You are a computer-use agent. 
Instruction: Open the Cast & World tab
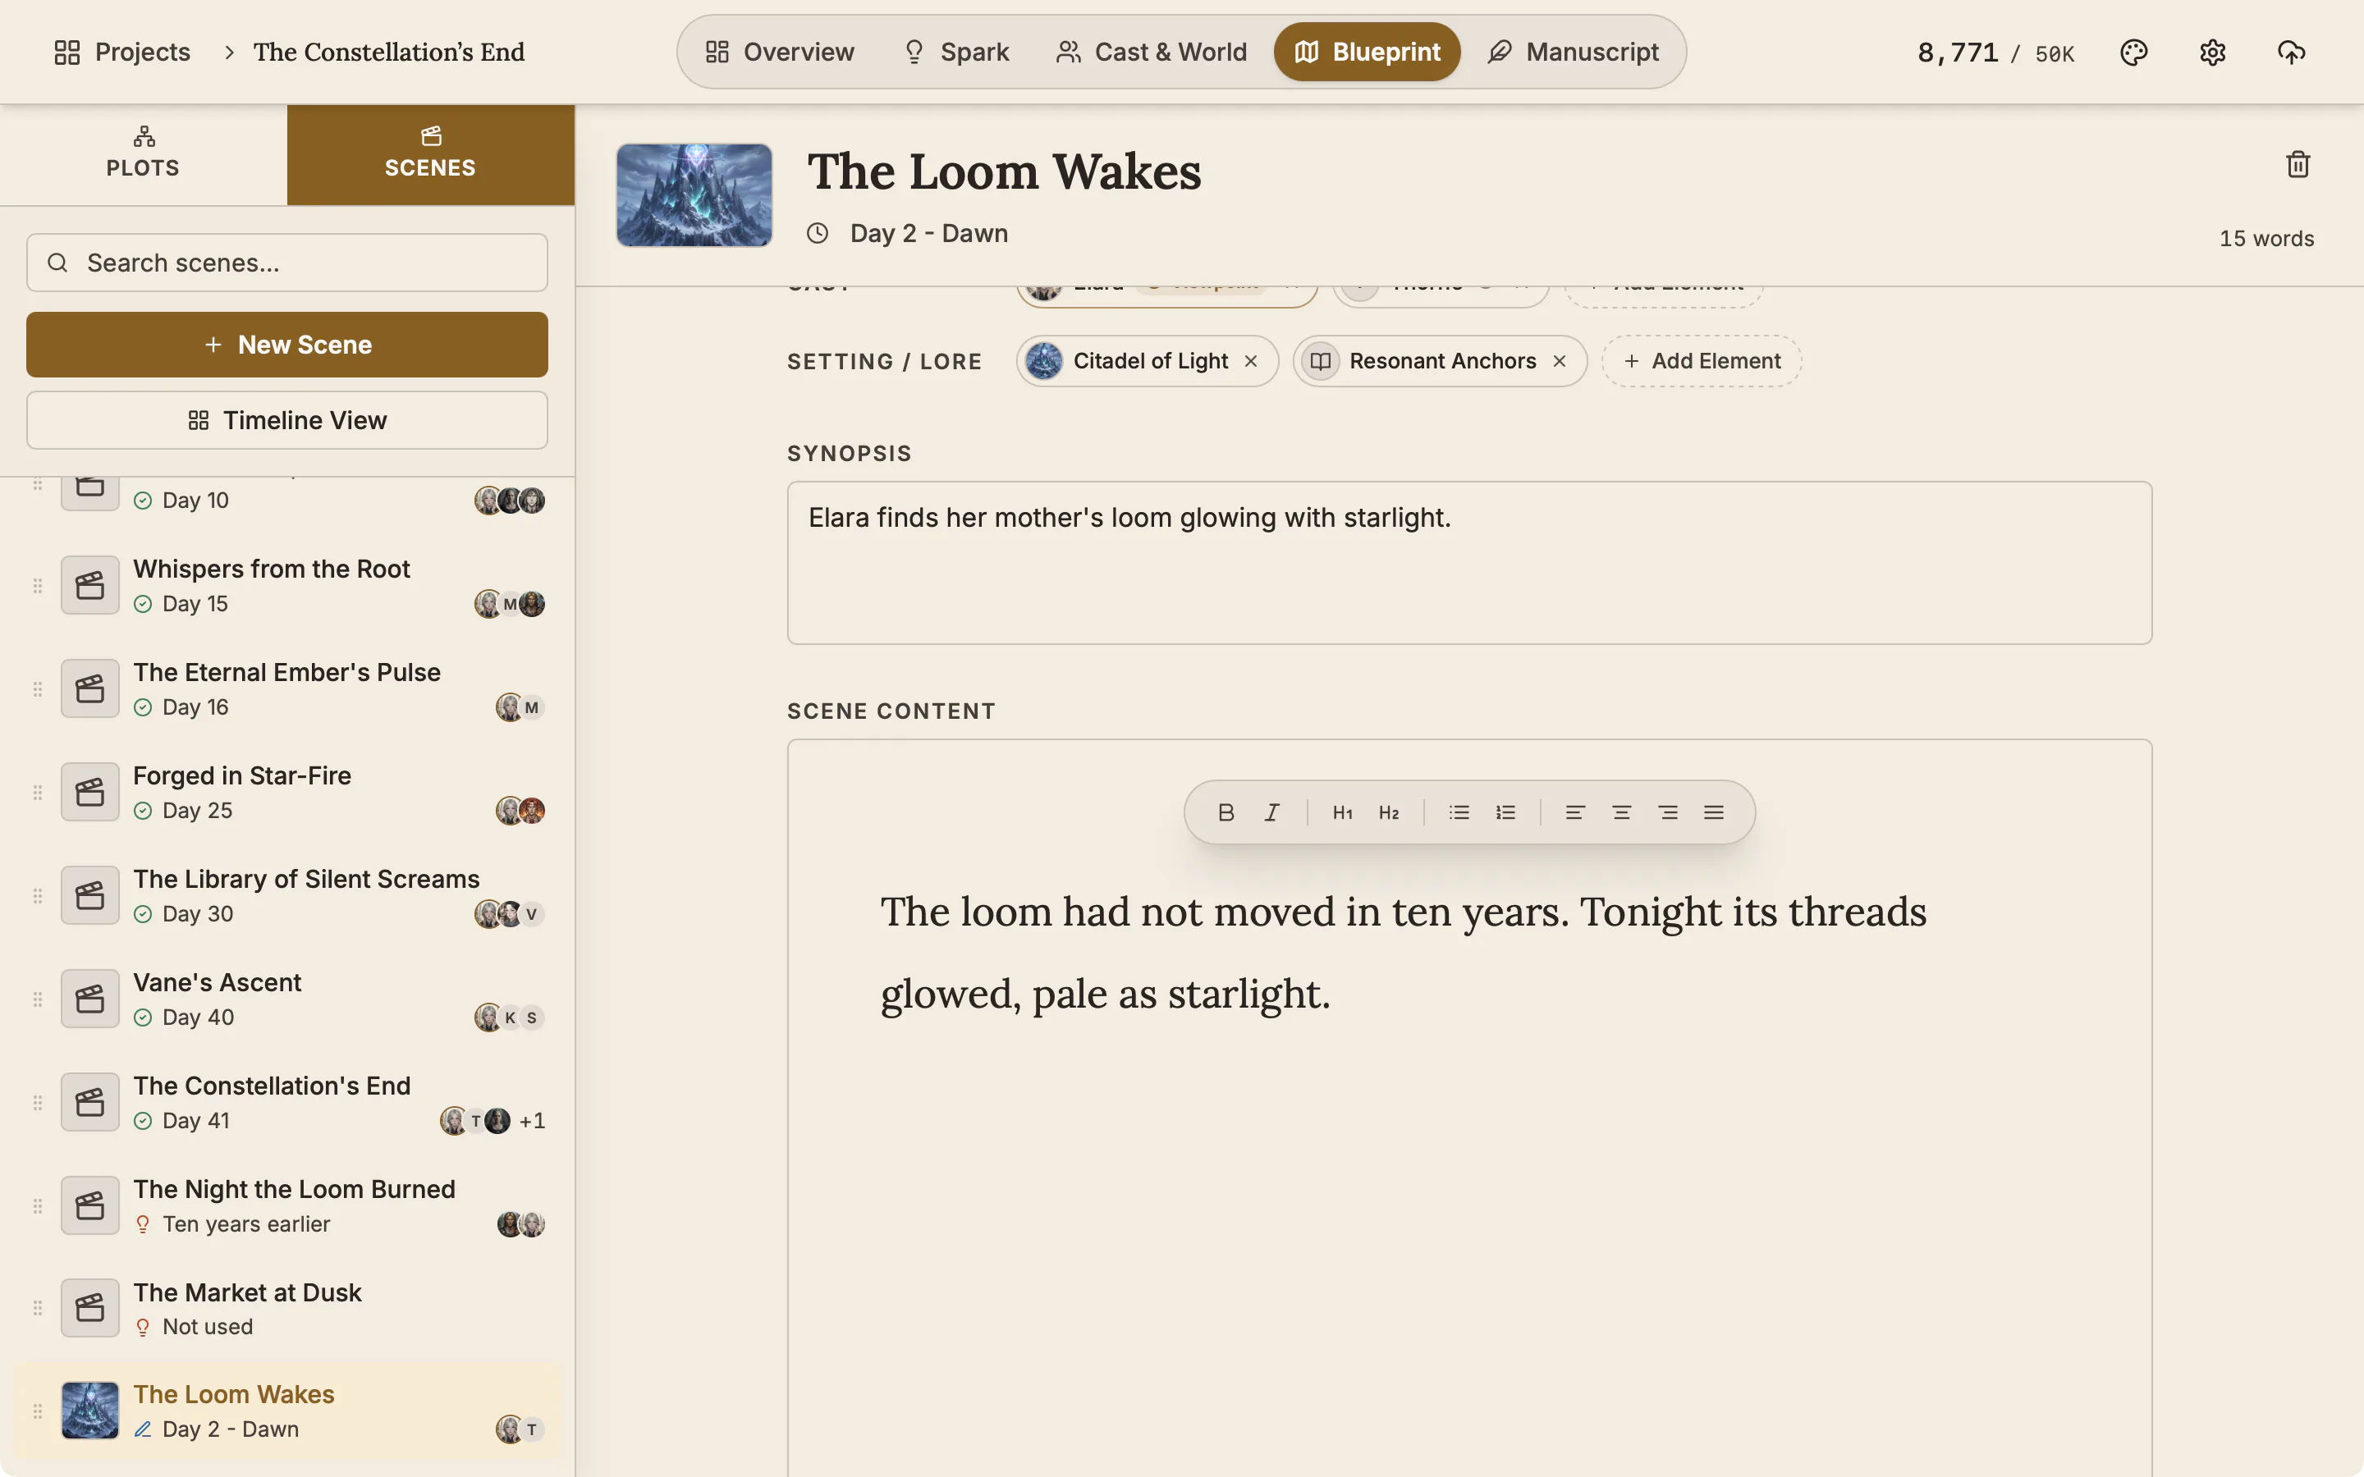1151,52
